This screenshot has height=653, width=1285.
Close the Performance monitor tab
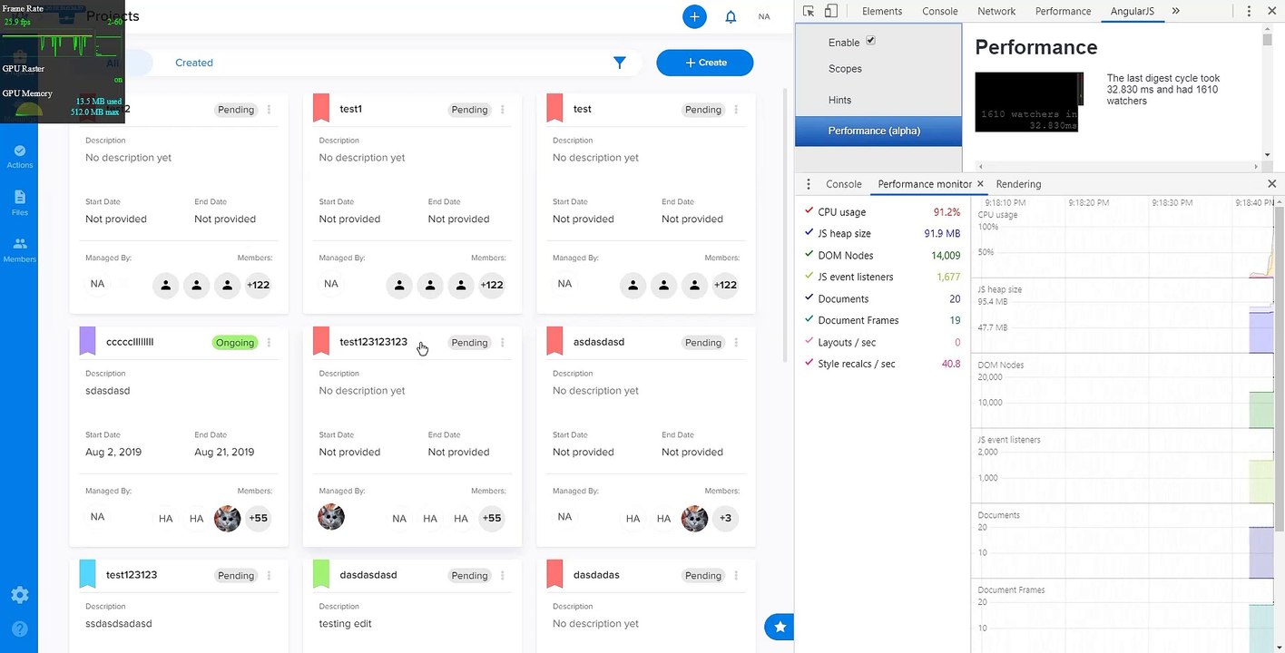coord(980,184)
